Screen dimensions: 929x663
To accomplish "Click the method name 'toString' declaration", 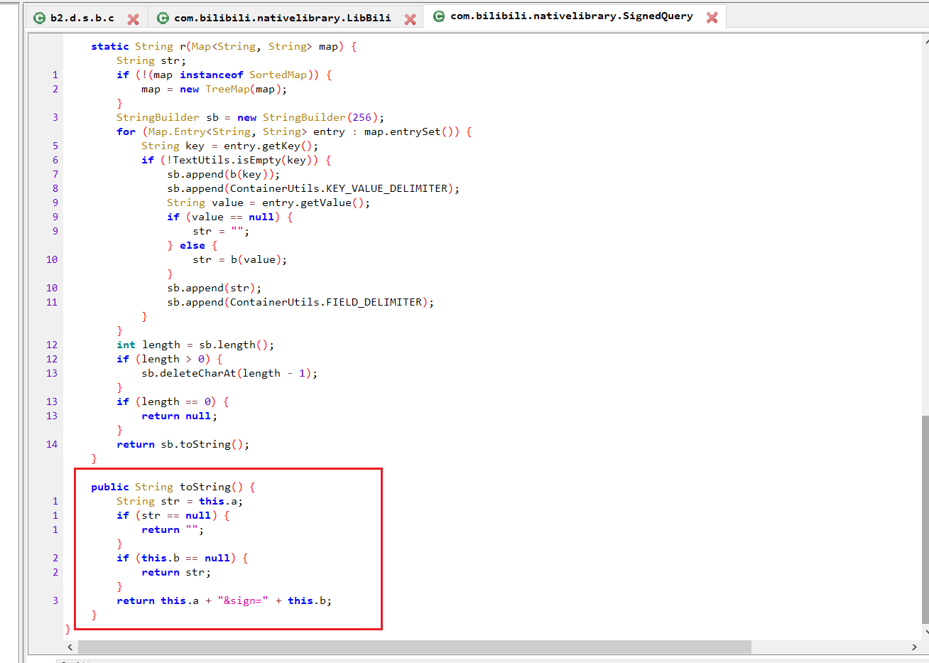I will click(x=205, y=487).
